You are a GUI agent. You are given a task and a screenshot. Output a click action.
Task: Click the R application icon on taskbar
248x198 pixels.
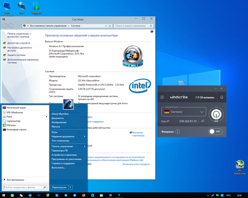(x=57, y=195)
